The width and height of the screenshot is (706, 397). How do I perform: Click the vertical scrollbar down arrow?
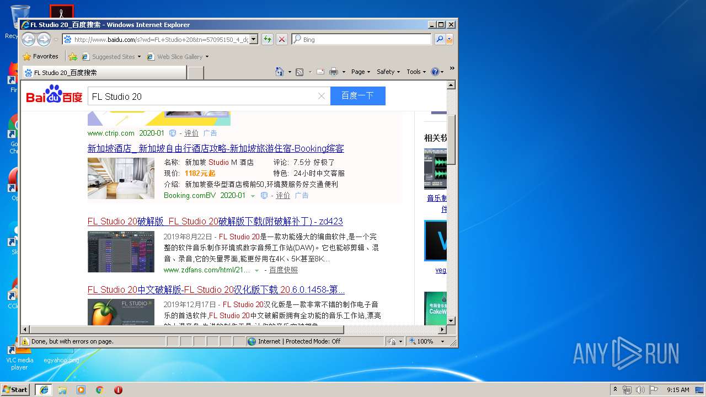click(451, 320)
